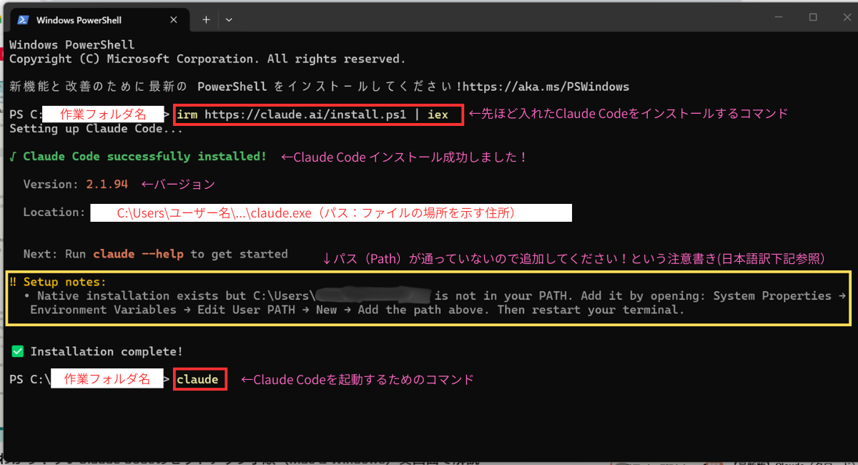Click the Installation complete! text
This screenshot has width=858, height=465.
(107, 351)
